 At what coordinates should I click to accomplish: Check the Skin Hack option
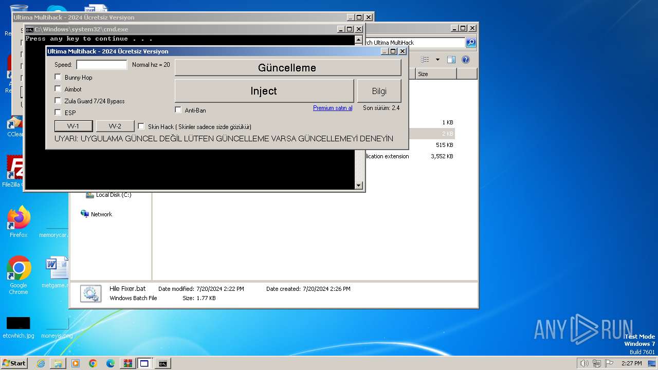coord(141,126)
